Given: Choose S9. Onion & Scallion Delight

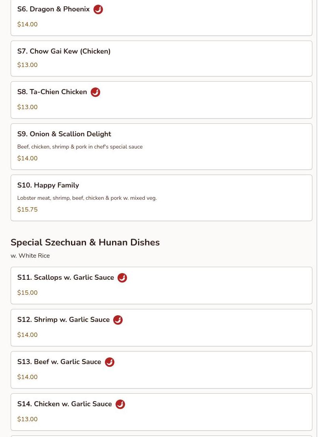Looking at the screenshot, I should [161, 147].
